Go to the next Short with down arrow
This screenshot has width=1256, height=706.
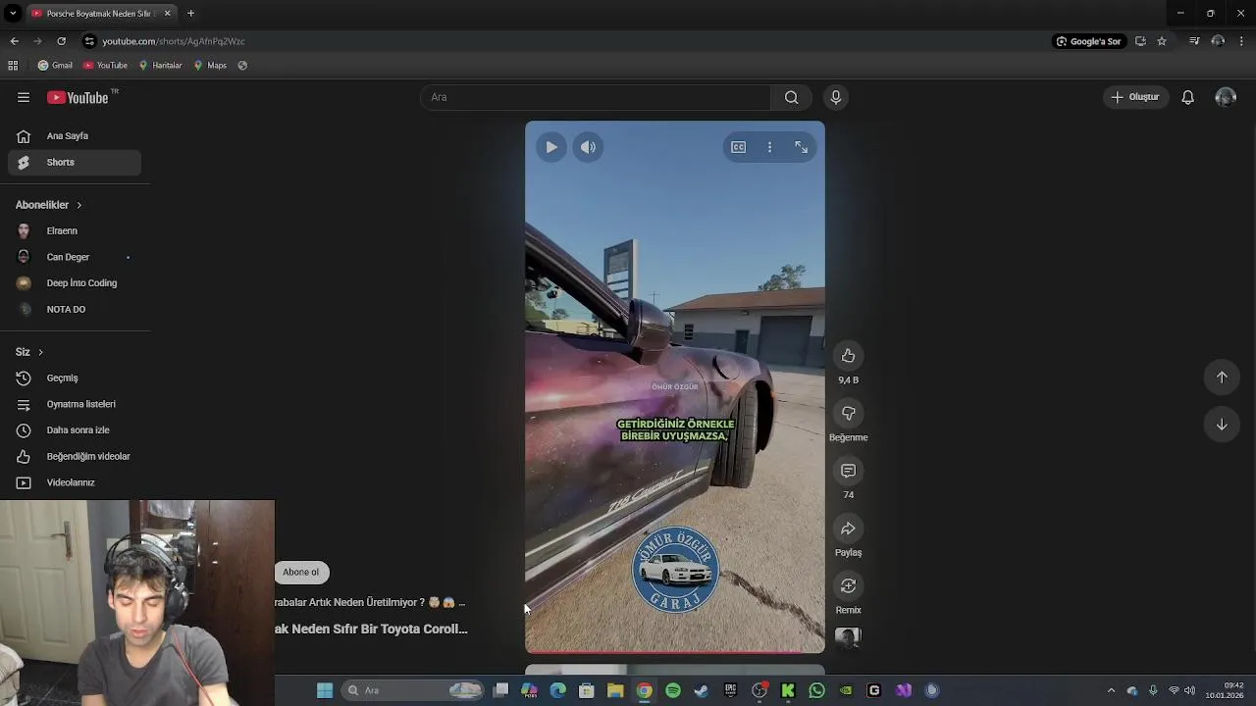(1222, 425)
